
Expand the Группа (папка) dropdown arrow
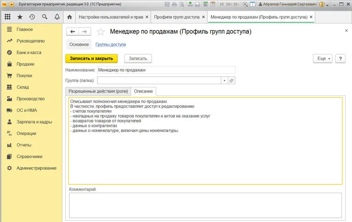224,81
